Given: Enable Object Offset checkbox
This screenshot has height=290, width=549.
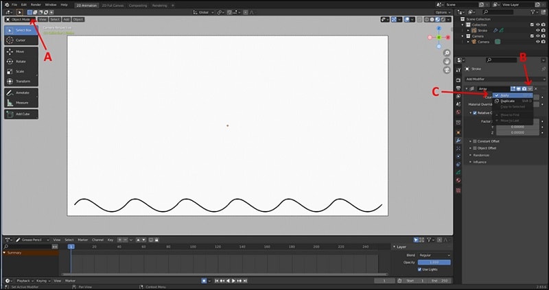Looking at the screenshot, I should 475,148.
